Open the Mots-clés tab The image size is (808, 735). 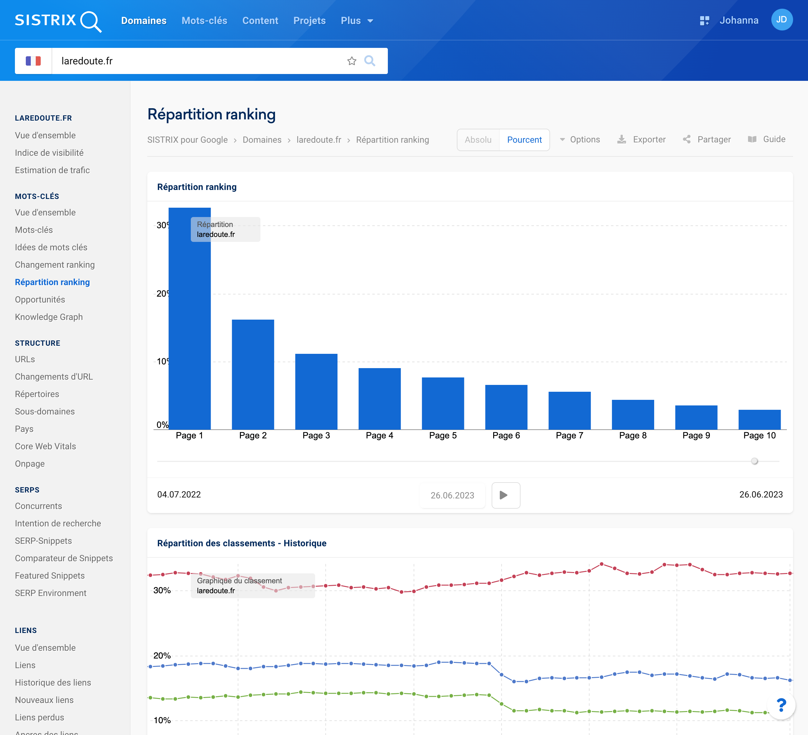[x=204, y=21]
